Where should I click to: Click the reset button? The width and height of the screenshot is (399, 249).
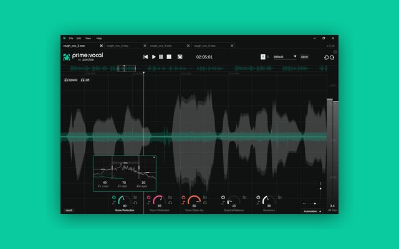pos(69,210)
